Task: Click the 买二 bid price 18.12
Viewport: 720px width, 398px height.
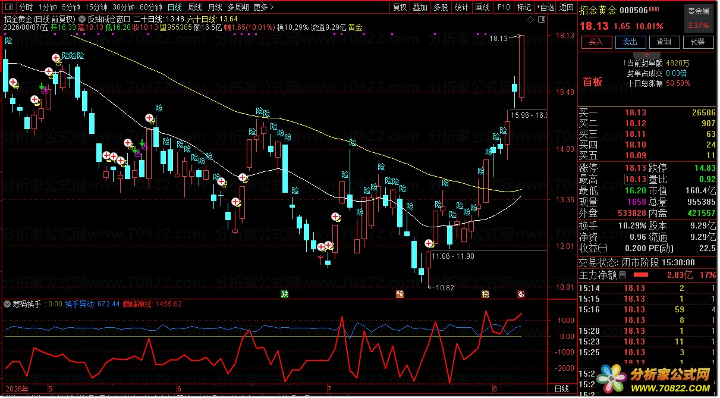Action: pos(634,123)
